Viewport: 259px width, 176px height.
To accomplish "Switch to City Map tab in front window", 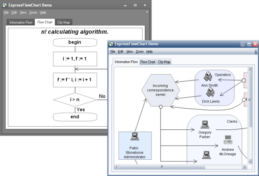I will click(164, 62).
